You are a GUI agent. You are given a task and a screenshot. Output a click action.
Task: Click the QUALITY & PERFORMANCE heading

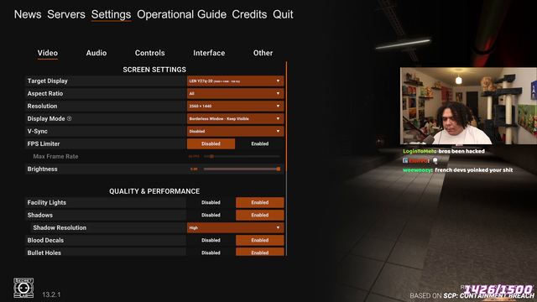[154, 191]
